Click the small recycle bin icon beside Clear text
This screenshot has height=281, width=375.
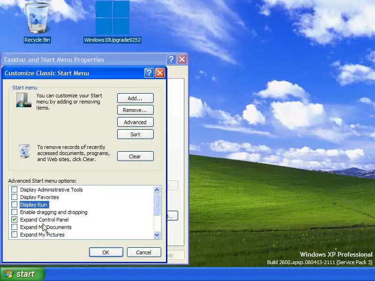pyautogui.click(x=24, y=151)
